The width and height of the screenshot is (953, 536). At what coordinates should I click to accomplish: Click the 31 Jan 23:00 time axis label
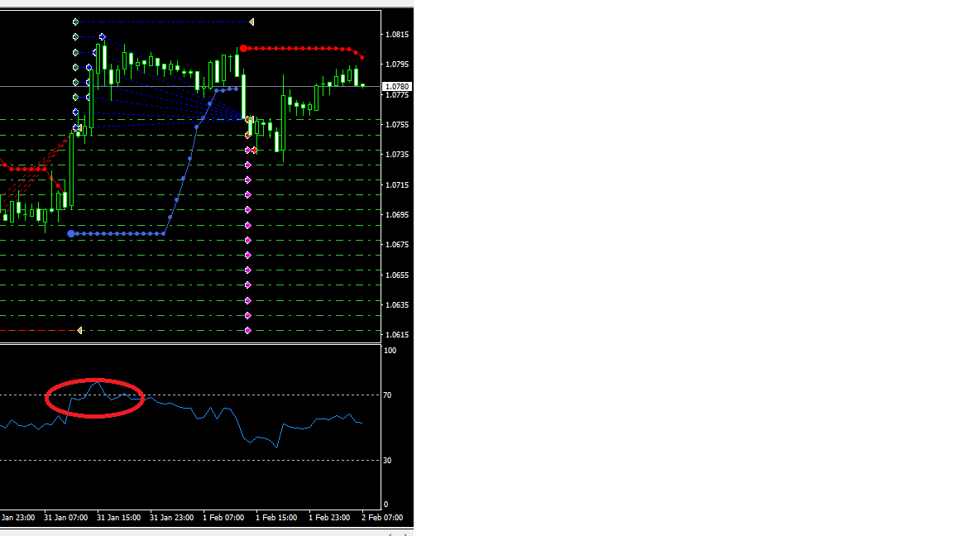pos(171,518)
